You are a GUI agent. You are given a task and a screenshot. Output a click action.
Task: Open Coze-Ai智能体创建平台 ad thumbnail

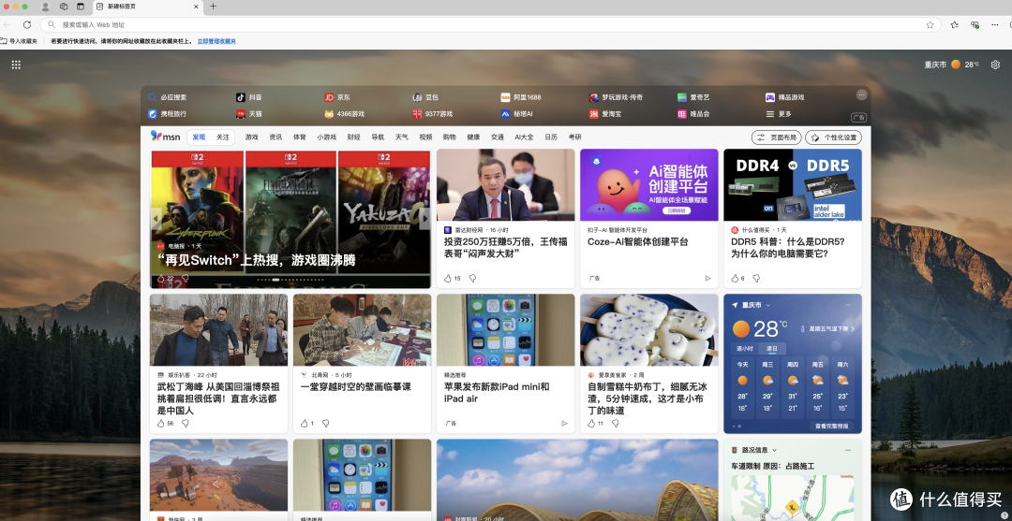pyautogui.click(x=648, y=185)
